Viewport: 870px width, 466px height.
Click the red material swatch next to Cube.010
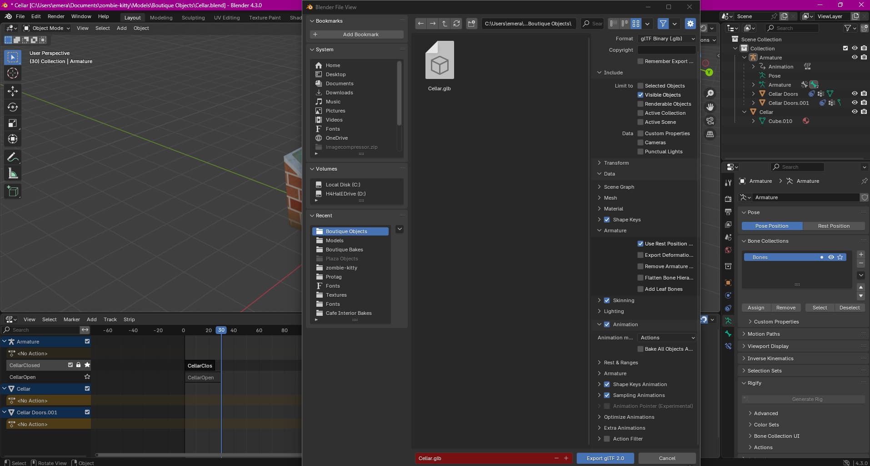(806, 121)
